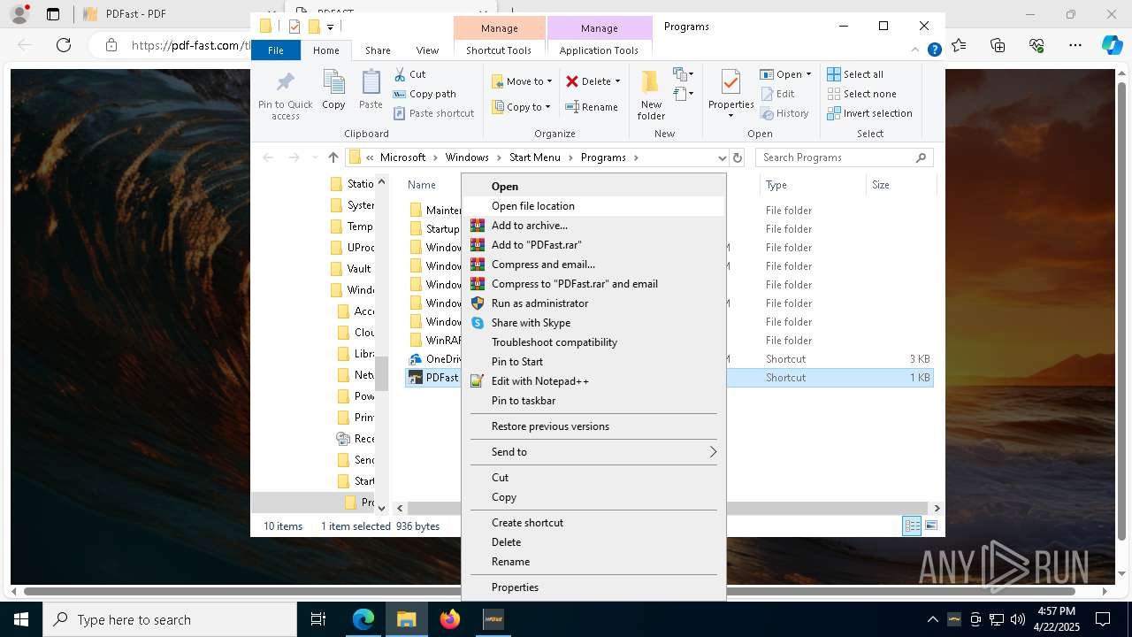Screen dimensions: 1132x637
Task: Switch to details view layout
Action: click(x=911, y=526)
